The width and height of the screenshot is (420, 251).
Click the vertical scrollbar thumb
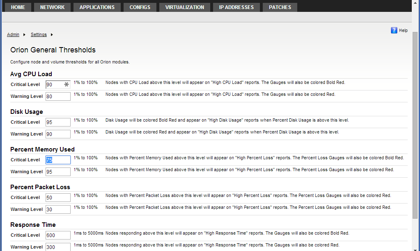(x=415, y=125)
